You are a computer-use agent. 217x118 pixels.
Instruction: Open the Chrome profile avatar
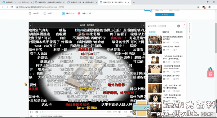tap(210, 7)
